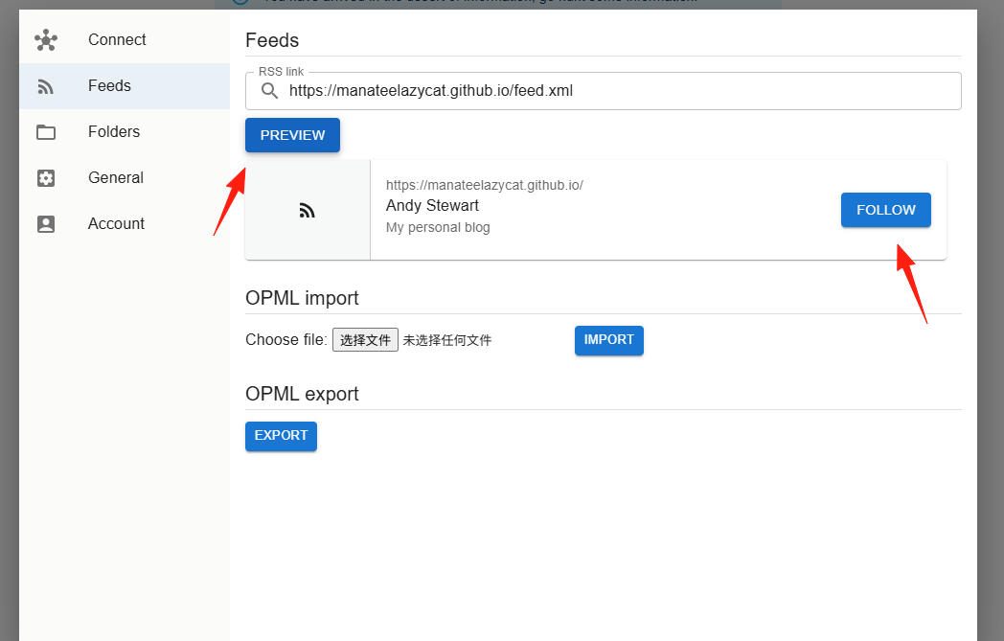Click the RSS thumbnail of Andy Stewart feed
Screen dimensions: 1004x641
pyautogui.click(x=308, y=210)
